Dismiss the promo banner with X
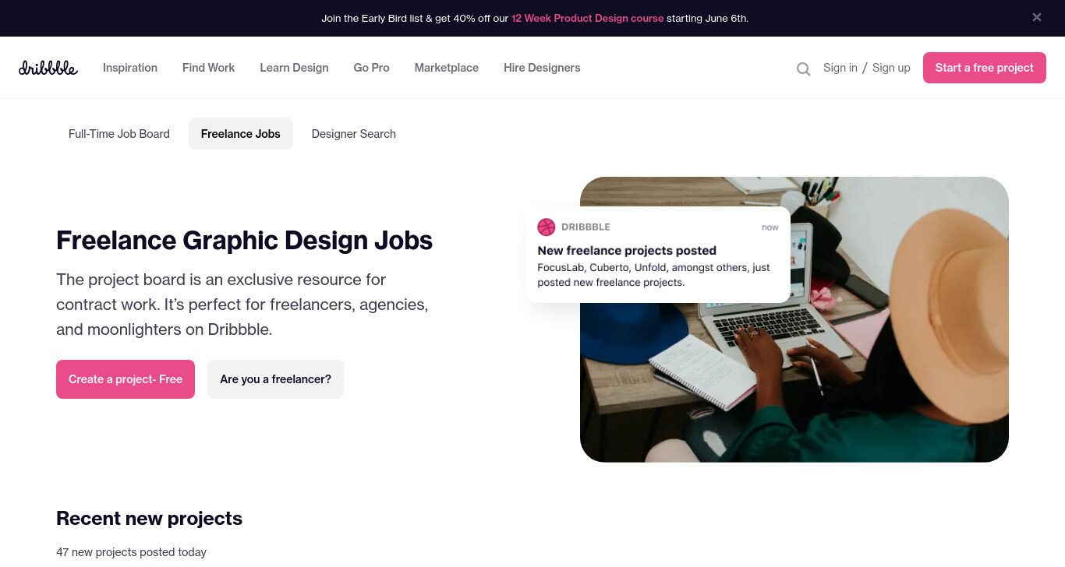 [1037, 17]
